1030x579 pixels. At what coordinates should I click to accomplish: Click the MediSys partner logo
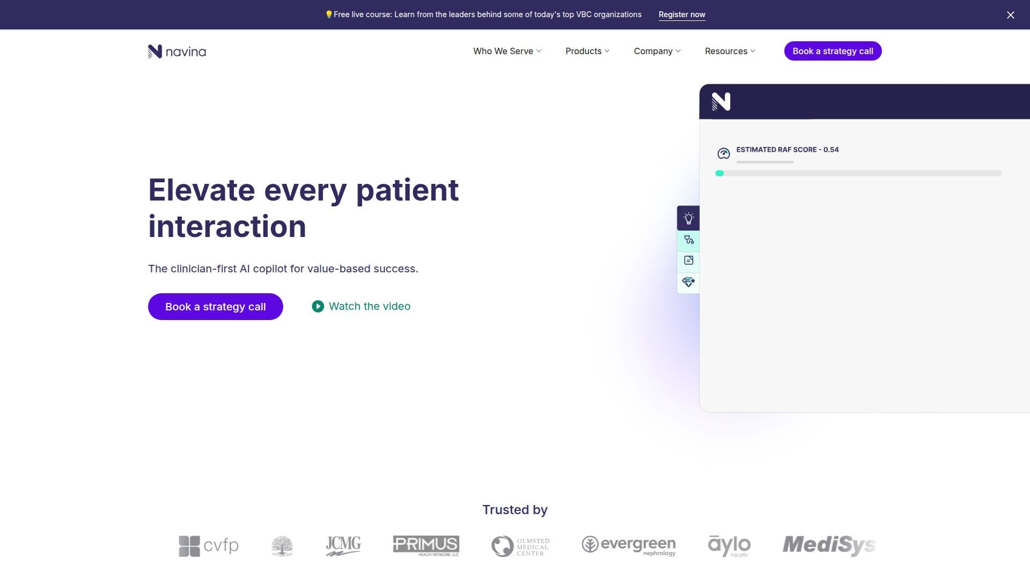(x=829, y=545)
